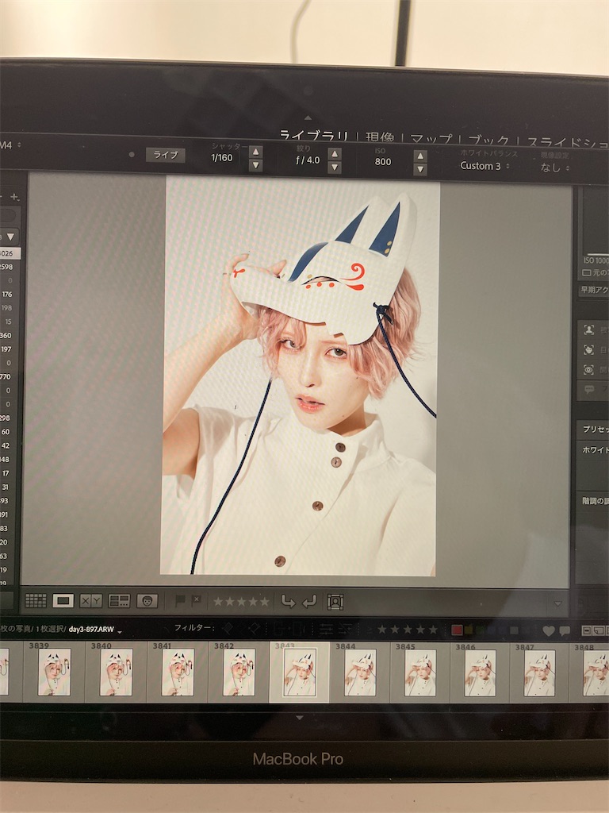Select filmstrip thumbnail 3841

tap(178, 672)
